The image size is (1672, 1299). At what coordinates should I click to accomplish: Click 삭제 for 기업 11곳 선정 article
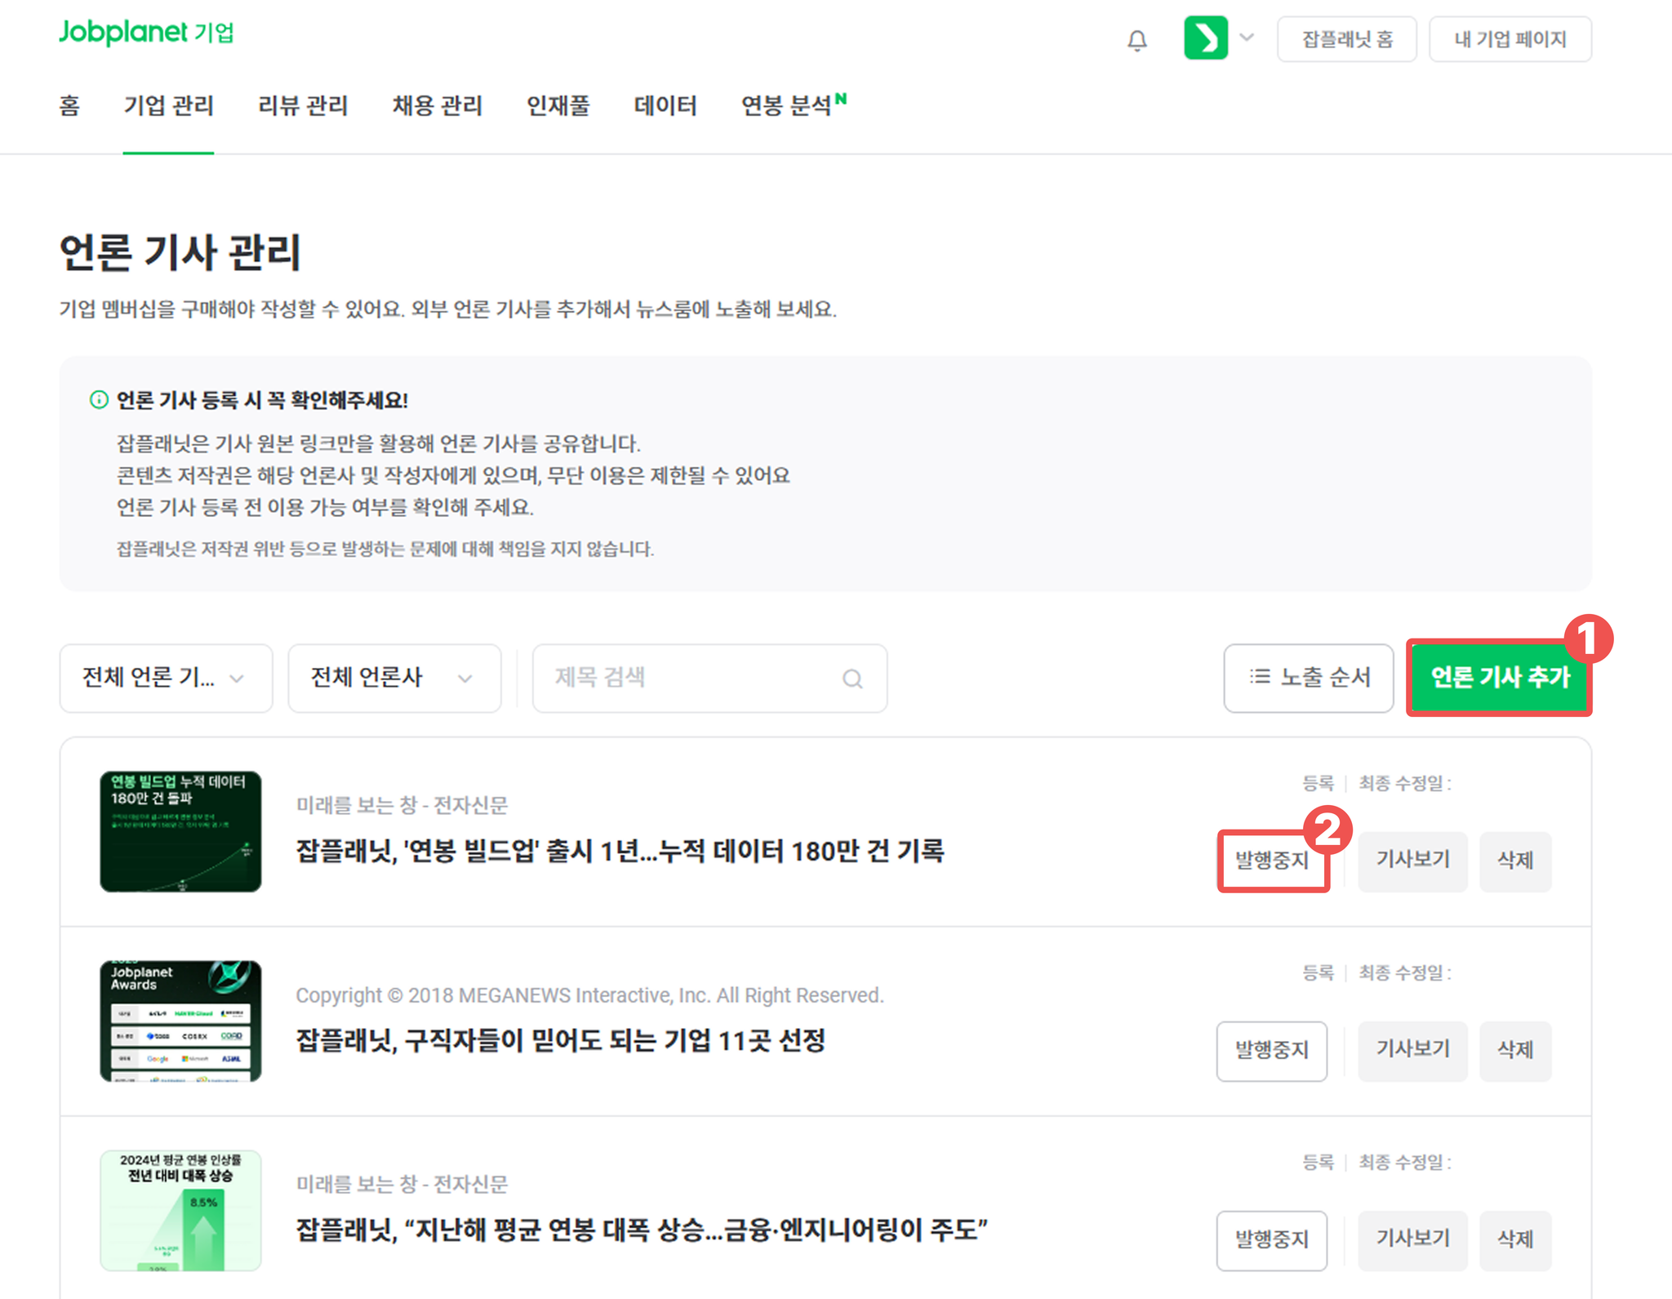click(1515, 1051)
